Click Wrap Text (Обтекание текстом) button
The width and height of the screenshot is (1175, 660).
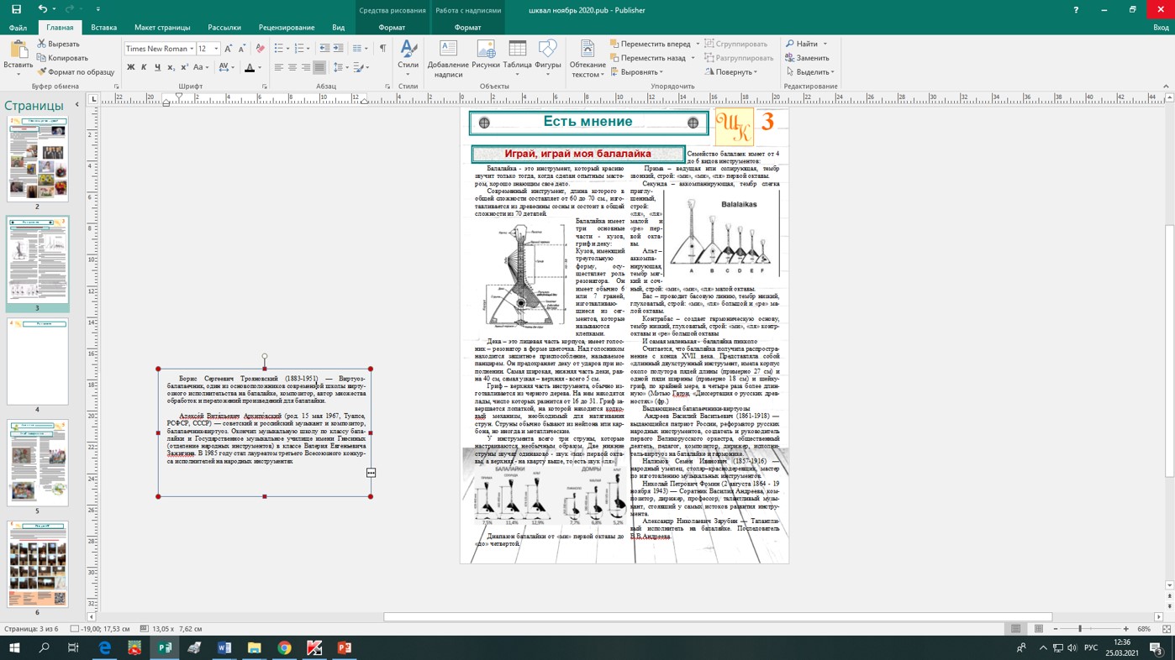(x=587, y=59)
